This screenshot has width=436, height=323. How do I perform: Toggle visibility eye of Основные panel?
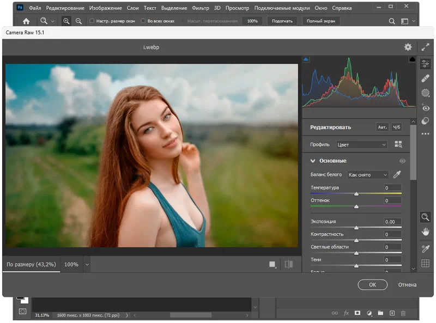click(x=402, y=161)
